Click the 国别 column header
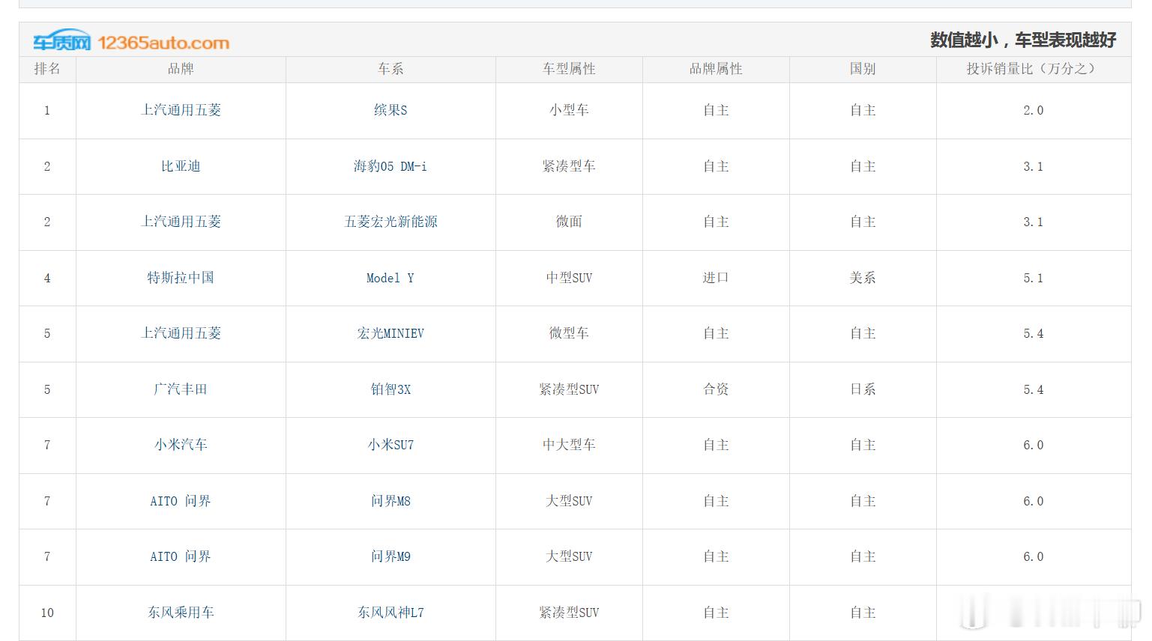1152x641 pixels. (x=863, y=69)
